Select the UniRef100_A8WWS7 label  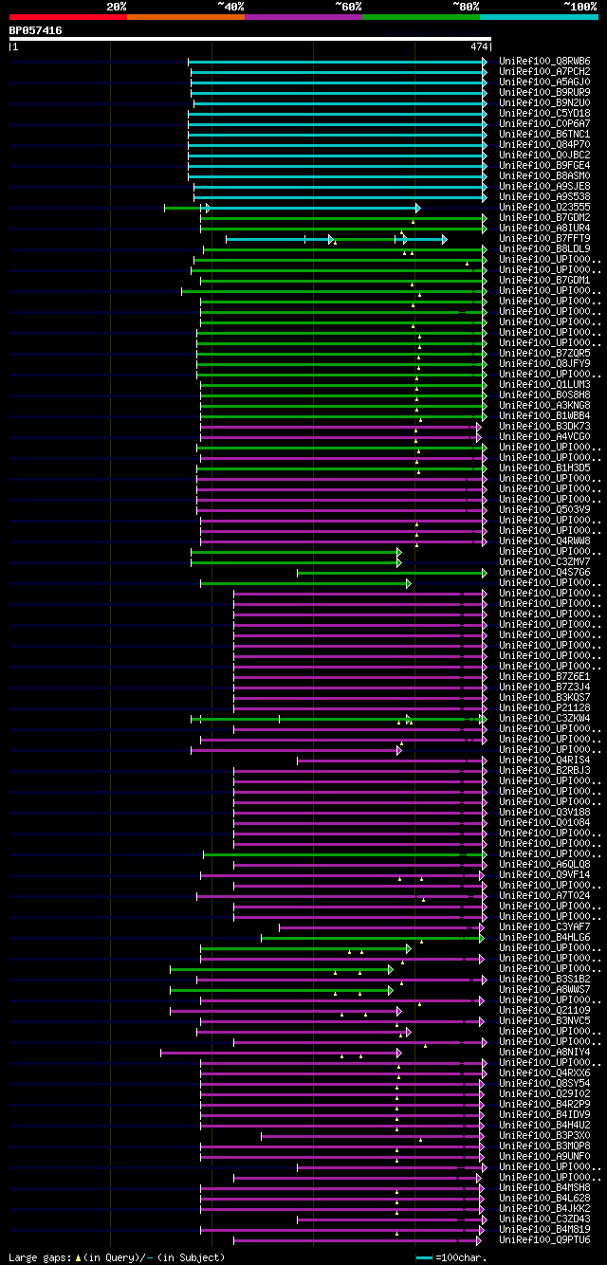click(x=544, y=989)
